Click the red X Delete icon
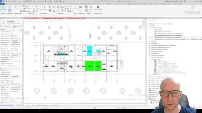 pos(70,11)
